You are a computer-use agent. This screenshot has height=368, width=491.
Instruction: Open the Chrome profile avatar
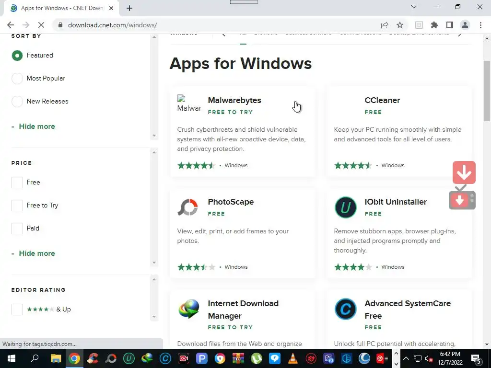[x=465, y=25]
